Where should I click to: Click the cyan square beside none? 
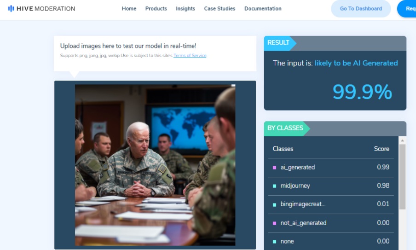pyautogui.click(x=275, y=242)
